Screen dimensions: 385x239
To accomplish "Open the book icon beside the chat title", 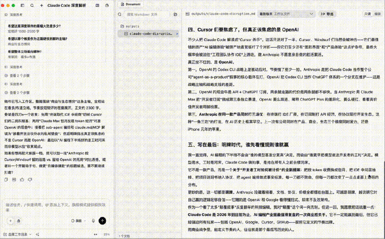I will (97, 5).
